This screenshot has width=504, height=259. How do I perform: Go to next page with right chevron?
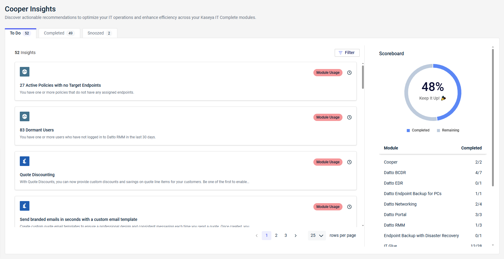pyautogui.click(x=296, y=236)
